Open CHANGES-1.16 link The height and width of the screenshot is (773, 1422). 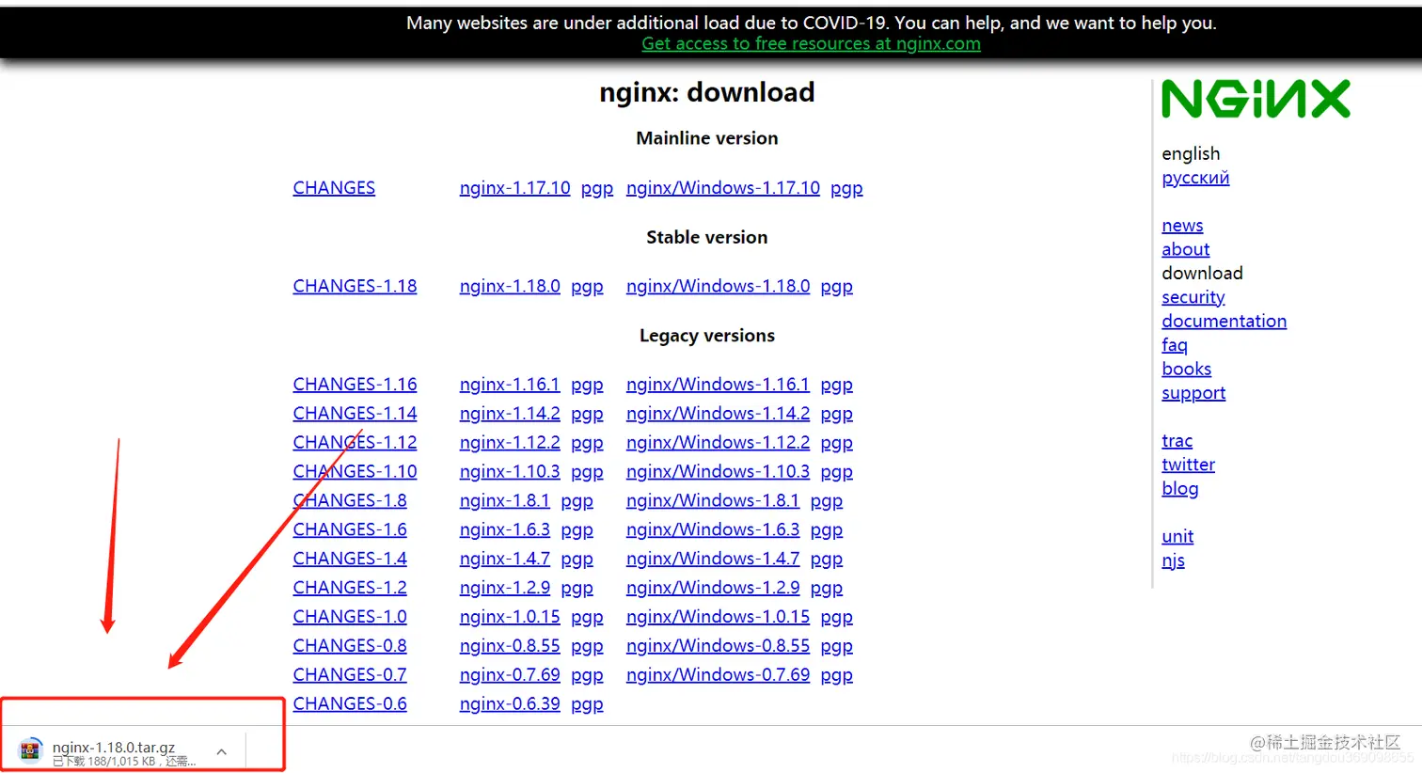[355, 385]
